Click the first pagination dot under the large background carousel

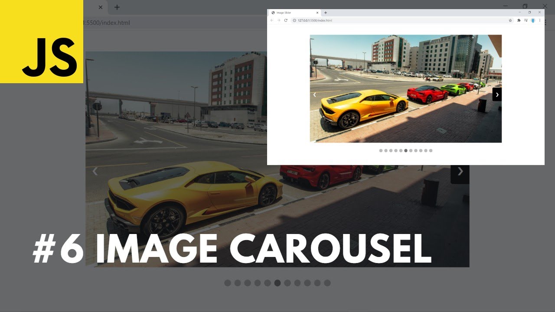[x=228, y=283]
